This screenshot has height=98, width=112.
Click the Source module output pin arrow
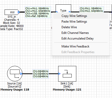(21, 74)
